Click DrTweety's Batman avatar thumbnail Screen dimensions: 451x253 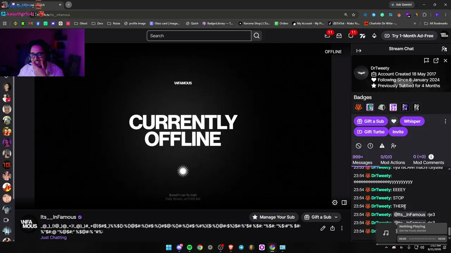pos(361,73)
